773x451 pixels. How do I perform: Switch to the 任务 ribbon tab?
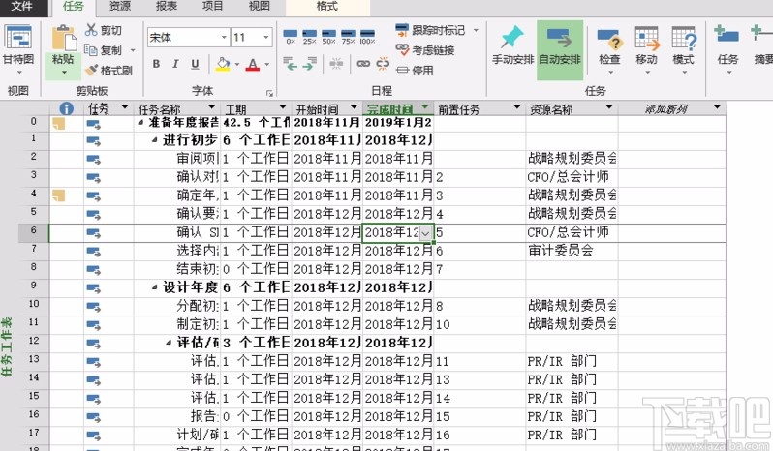tap(73, 7)
